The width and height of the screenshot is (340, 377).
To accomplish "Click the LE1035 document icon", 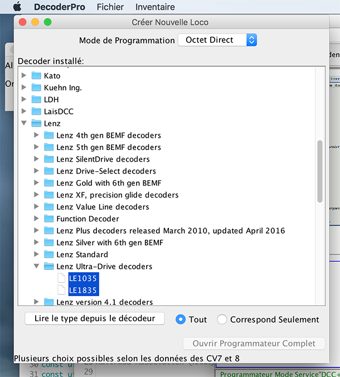I will [61, 278].
